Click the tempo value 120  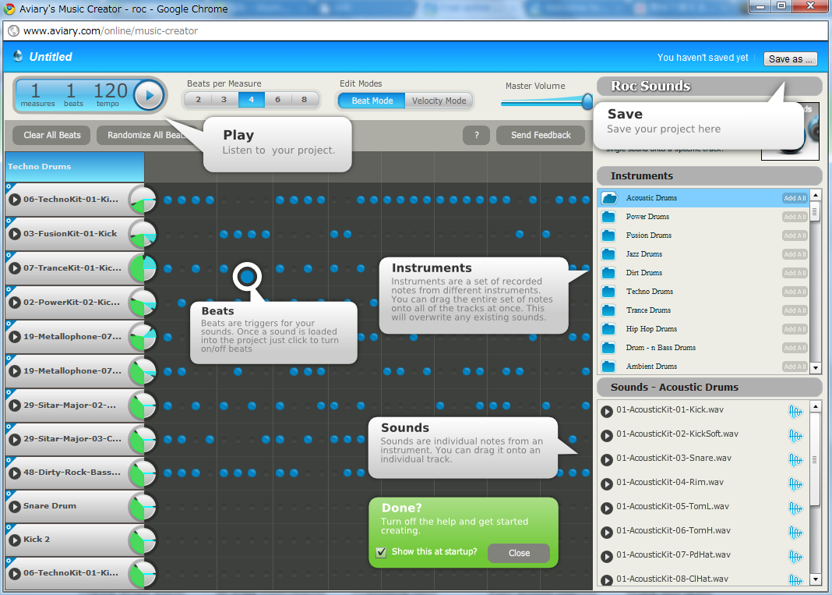pos(111,90)
